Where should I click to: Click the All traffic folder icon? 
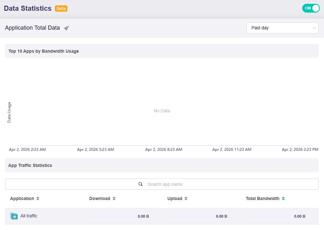point(14,216)
